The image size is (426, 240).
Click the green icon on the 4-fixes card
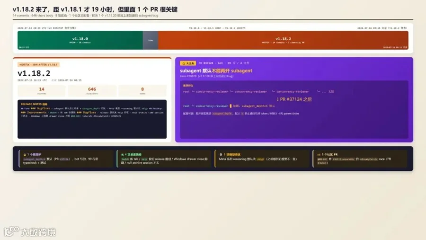(123, 155)
